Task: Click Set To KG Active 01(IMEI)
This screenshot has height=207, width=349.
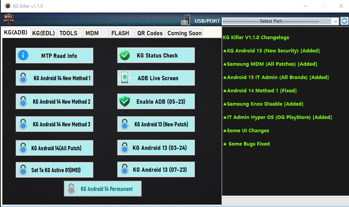Action: pyautogui.click(x=55, y=170)
